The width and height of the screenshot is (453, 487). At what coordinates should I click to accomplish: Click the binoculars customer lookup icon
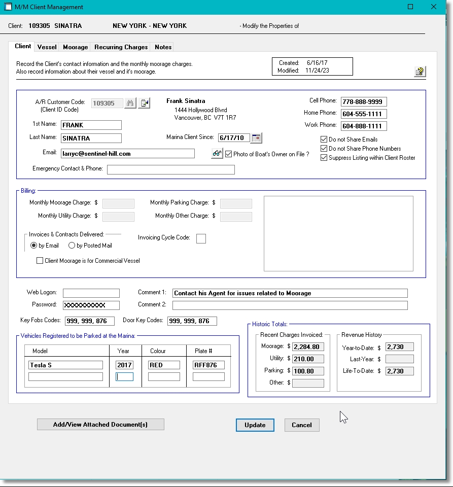tap(130, 102)
